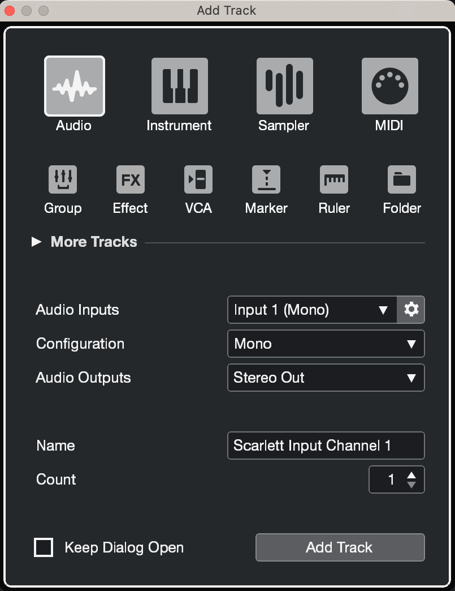Select the MIDI track type icon
This screenshot has height=591, width=455.
389,86
